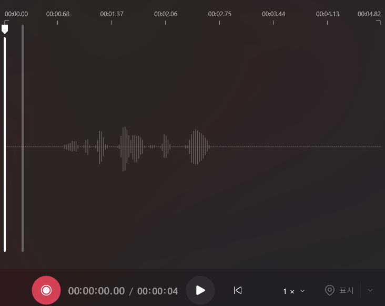Click the trim start bracket at the top left
This screenshot has width=385, height=306.
(7, 22)
